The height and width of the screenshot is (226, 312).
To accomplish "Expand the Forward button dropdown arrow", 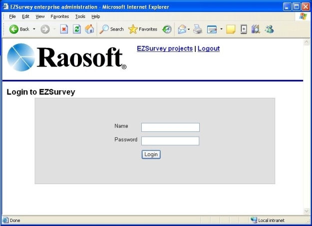I will pyautogui.click(x=54, y=29).
